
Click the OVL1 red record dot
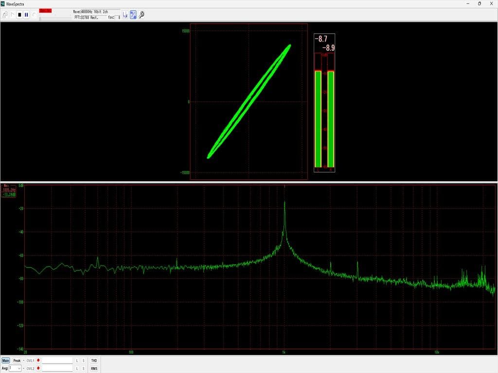[38, 361]
